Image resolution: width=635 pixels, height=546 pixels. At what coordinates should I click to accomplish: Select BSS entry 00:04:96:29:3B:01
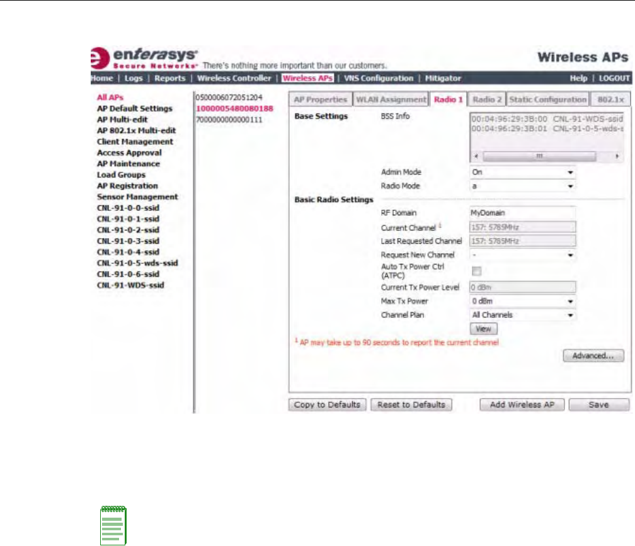point(547,128)
